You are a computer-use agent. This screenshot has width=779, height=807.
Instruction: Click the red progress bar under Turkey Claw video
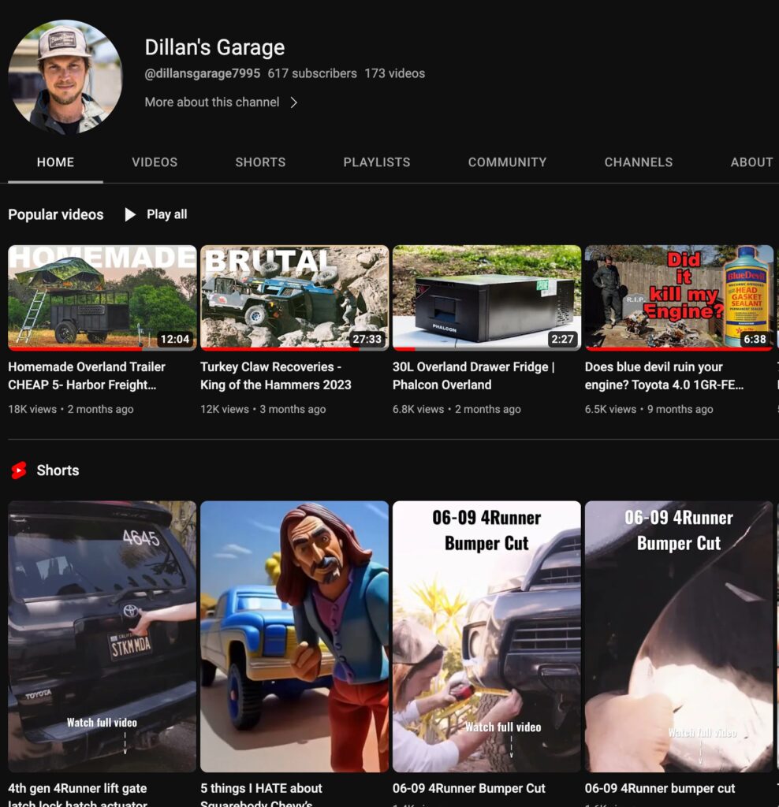point(280,349)
